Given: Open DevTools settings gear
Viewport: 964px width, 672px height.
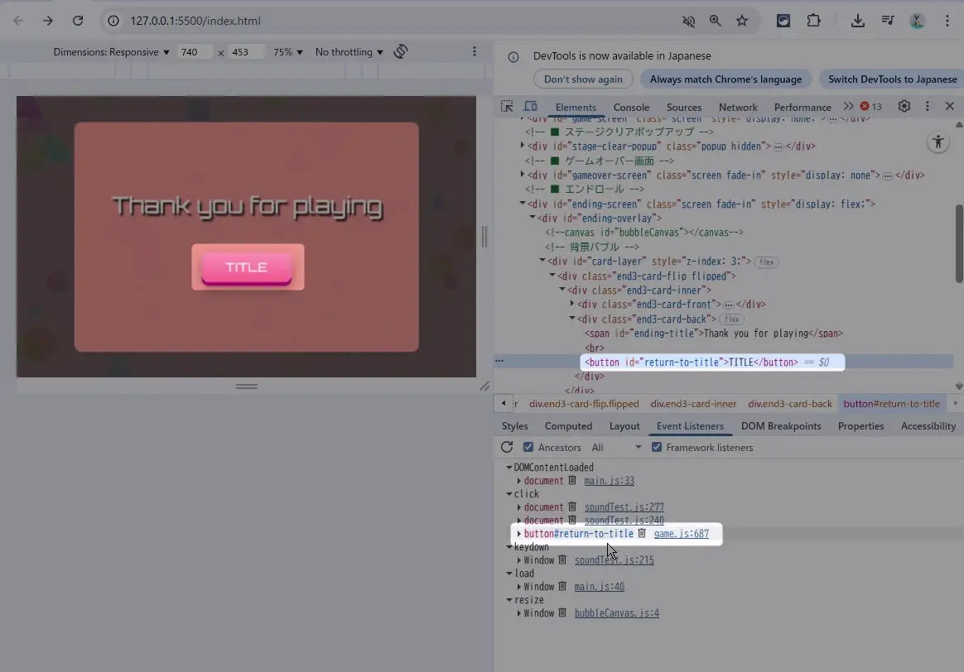Looking at the screenshot, I should [904, 107].
